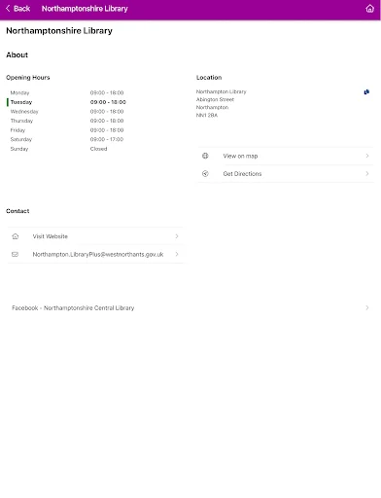Click chevron on the email address row
The image size is (381, 498).
click(177, 255)
